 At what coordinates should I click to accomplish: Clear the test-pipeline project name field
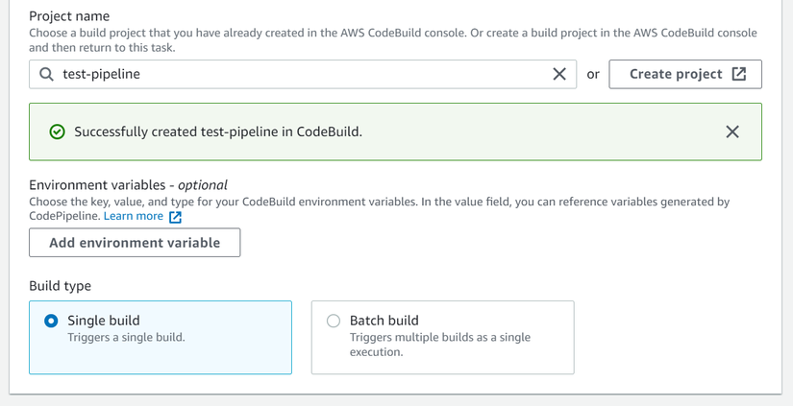[559, 74]
